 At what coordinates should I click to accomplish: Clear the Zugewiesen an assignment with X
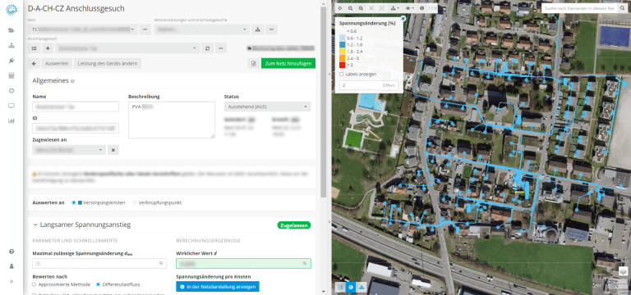point(113,150)
